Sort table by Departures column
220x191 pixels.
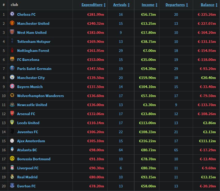tap(175, 5)
